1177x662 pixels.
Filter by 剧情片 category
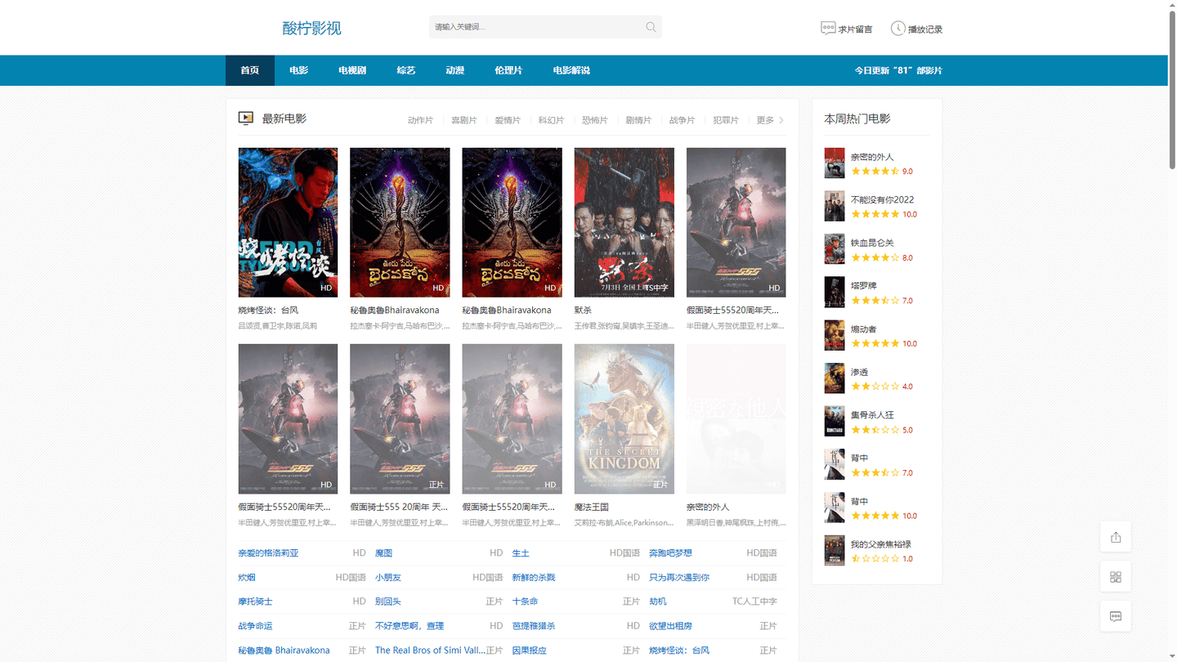coord(638,120)
